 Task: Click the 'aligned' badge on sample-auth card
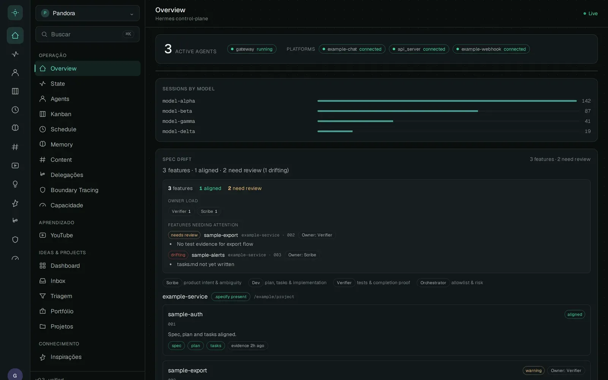pos(575,315)
